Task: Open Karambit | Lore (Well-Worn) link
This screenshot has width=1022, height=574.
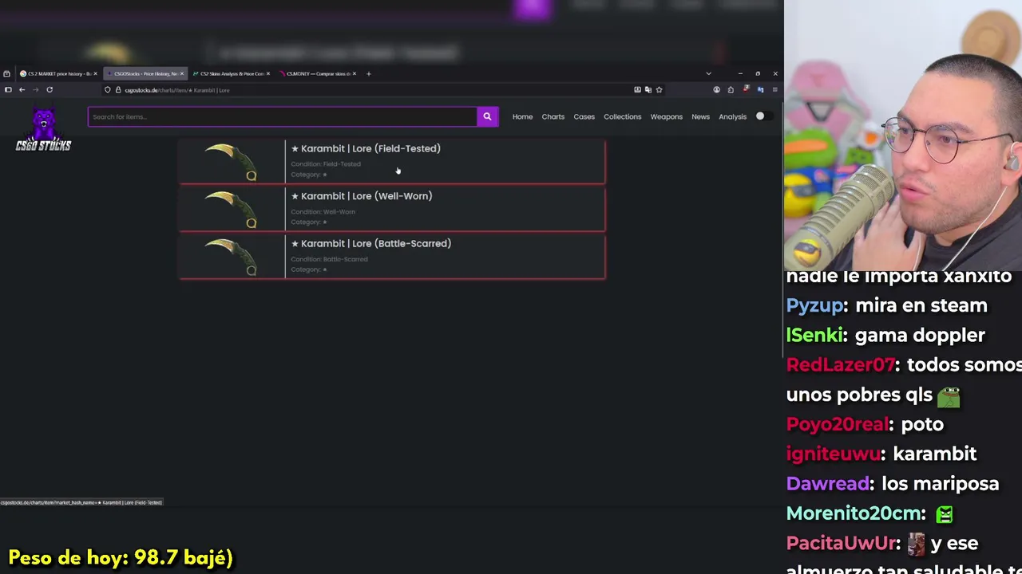Action: (362, 196)
